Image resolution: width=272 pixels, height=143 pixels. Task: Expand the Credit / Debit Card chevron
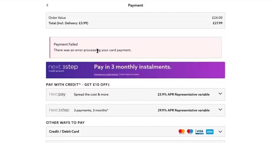tap(220, 131)
